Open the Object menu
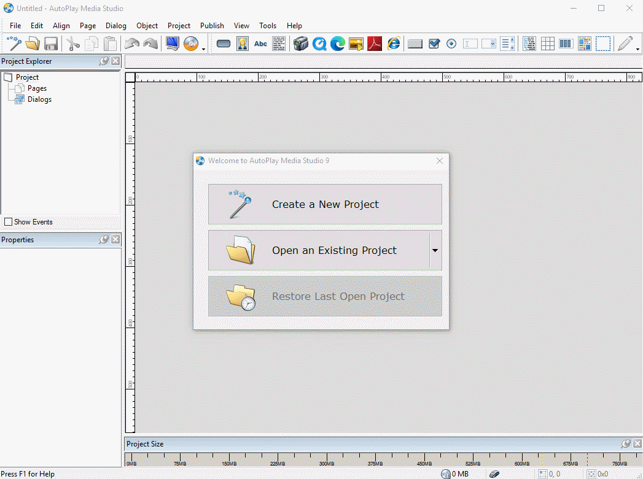 [147, 26]
